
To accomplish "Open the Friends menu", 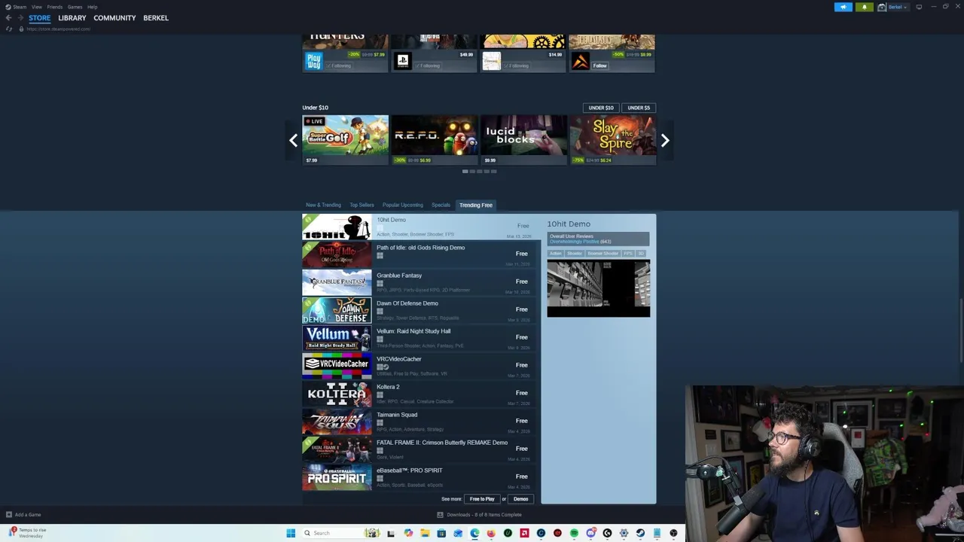I will click(x=54, y=7).
